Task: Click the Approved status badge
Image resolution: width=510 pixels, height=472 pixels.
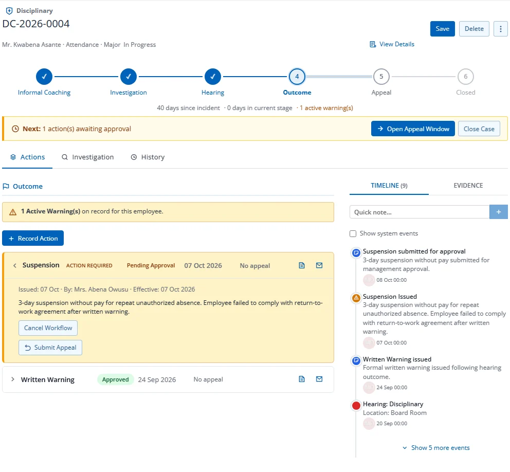Action: (x=116, y=379)
